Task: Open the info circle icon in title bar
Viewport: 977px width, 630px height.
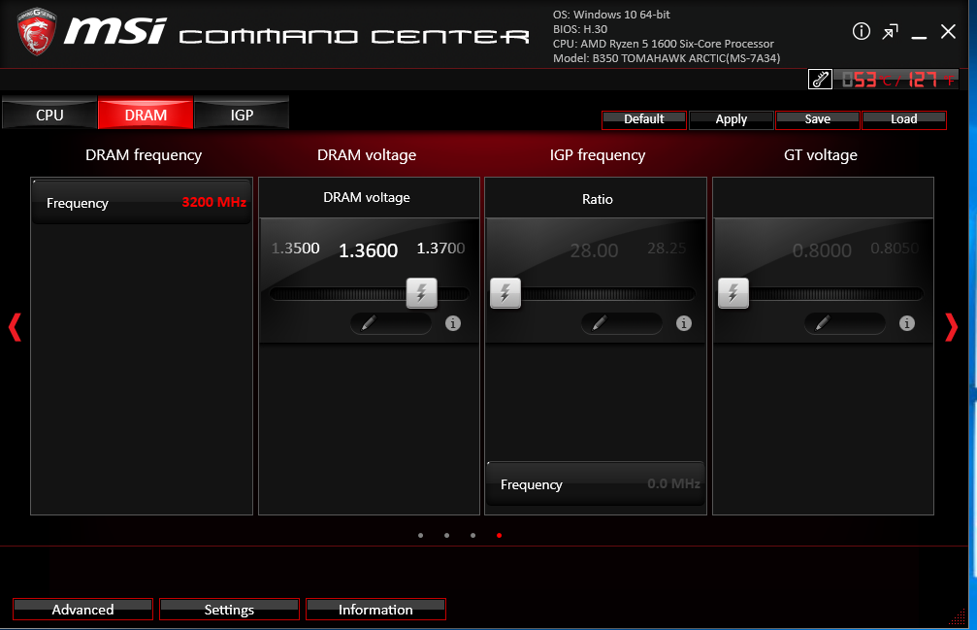Action: tap(862, 31)
